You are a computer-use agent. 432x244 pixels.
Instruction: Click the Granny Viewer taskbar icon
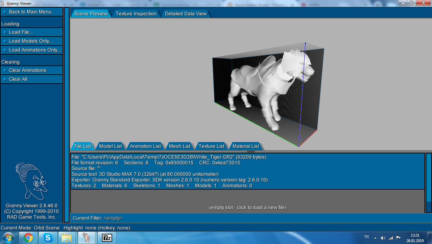87,238
